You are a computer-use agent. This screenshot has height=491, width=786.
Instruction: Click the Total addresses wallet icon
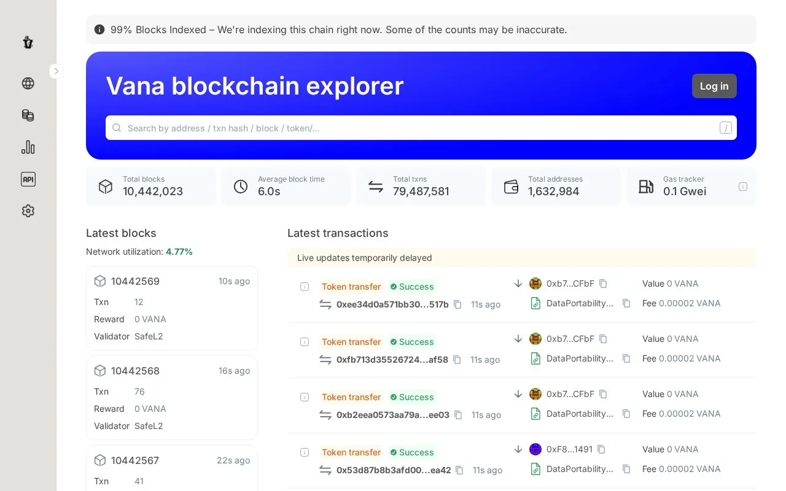pyautogui.click(x=511, y=187)
